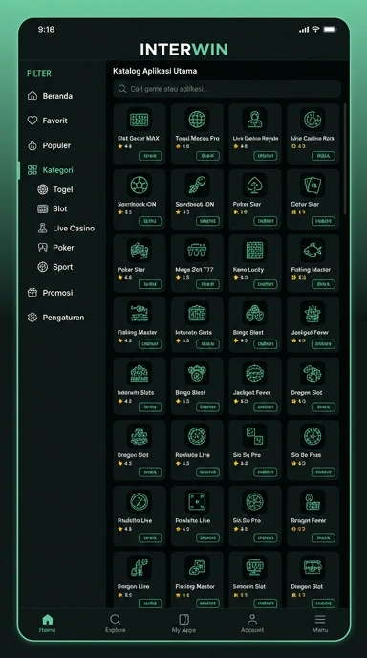Select the dealer icon of Live Casino Royale
This screenshot has height=658, width=367.
(x=254, y=120)
